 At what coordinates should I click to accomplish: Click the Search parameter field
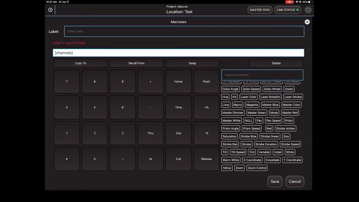pyautogui.click(x=262, y=75)
